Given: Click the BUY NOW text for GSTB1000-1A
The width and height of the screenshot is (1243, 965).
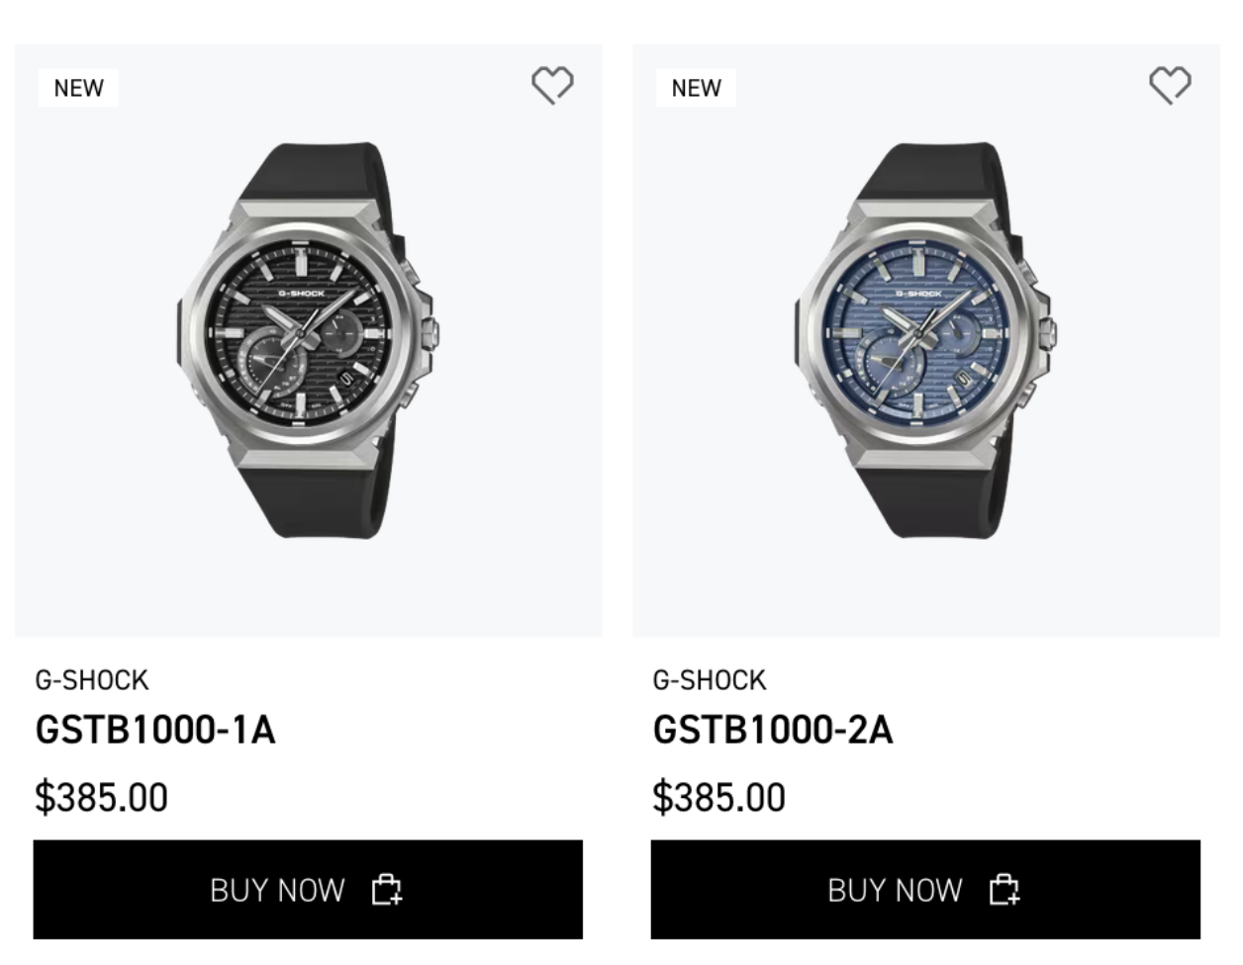Looking at the screenshot, I should click(277, 891).
